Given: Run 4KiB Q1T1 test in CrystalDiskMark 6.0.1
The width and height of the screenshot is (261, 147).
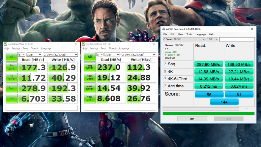Looking at the screenshot, I should click(x=90, y=98).
